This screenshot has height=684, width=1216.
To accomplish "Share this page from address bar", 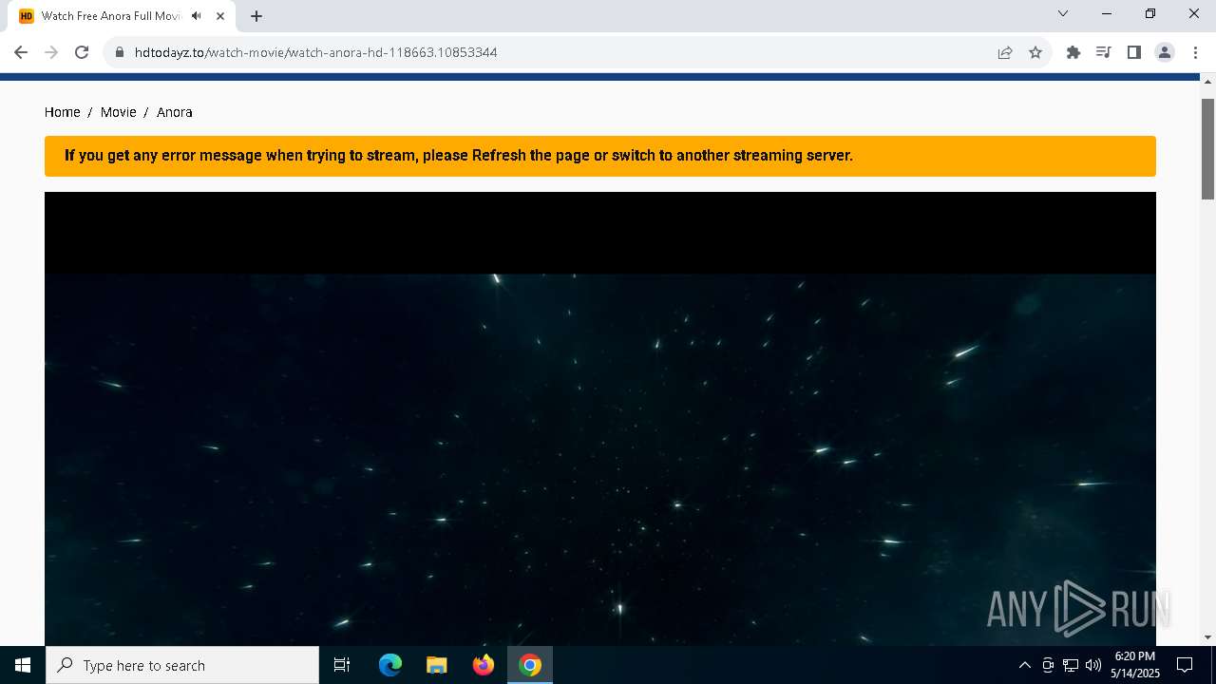I will click(1005, 52).
